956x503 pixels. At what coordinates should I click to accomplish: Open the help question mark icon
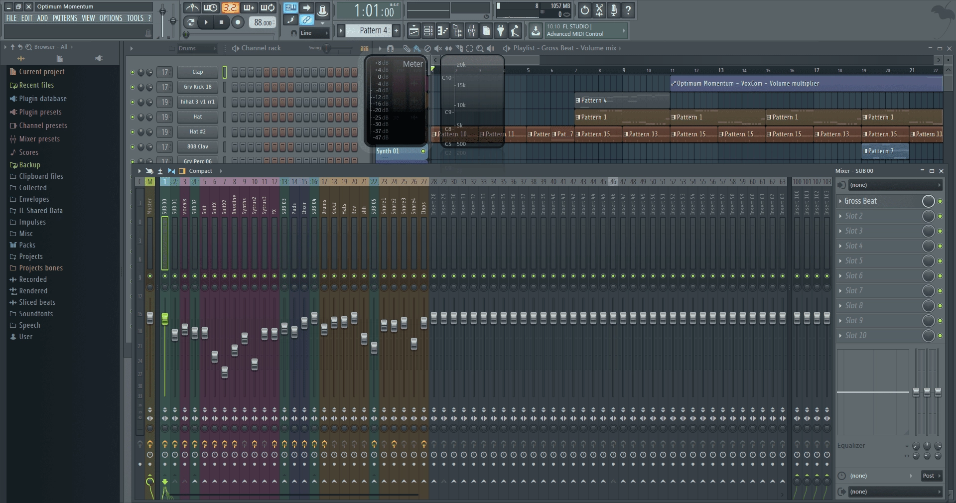click(x=628, y=10)
